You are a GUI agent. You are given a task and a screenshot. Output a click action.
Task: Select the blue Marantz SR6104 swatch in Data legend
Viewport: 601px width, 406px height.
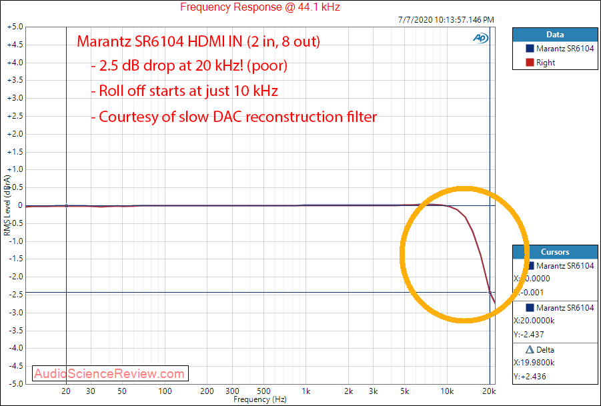pos(530,49)
